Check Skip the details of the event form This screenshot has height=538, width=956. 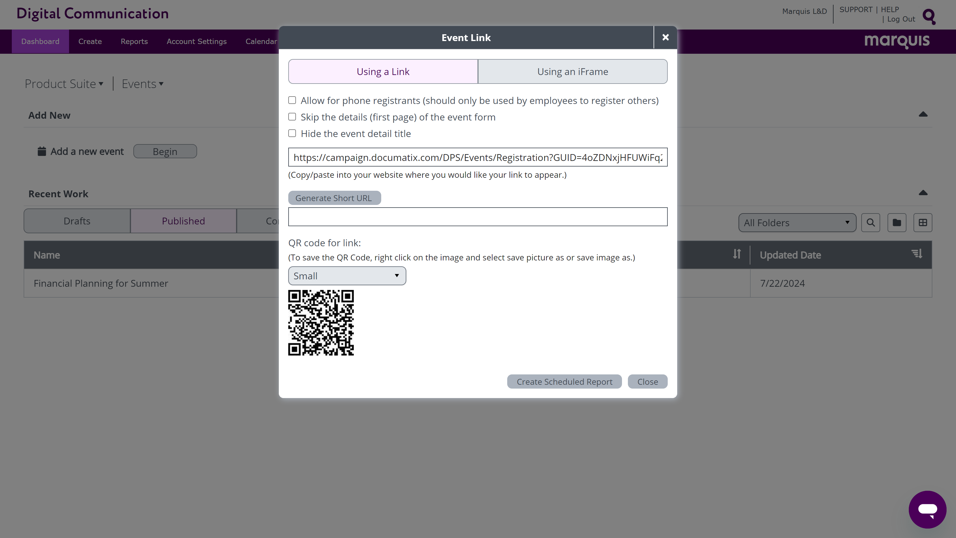click(x=292, y=117)
